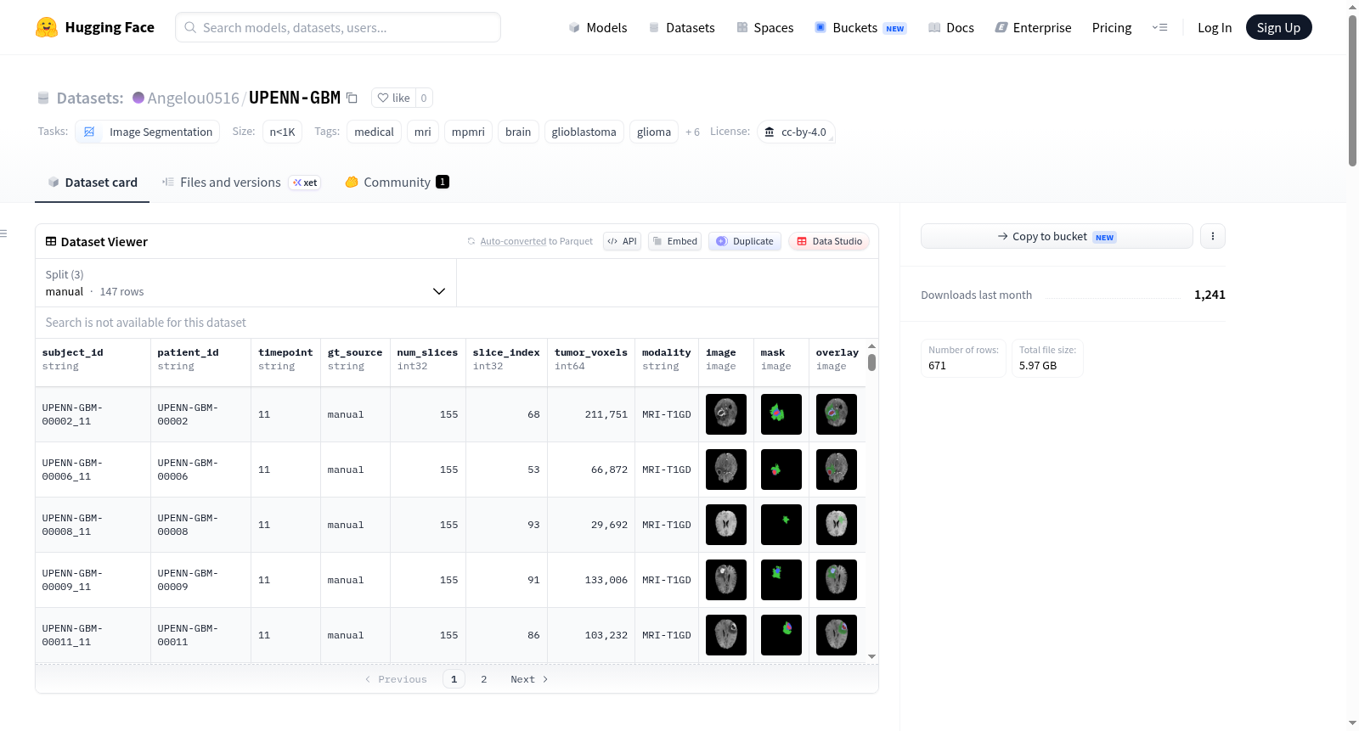1359x731 pixels.
Task: Click Copy to bucket button
Action: click(x=1057, y=236)
